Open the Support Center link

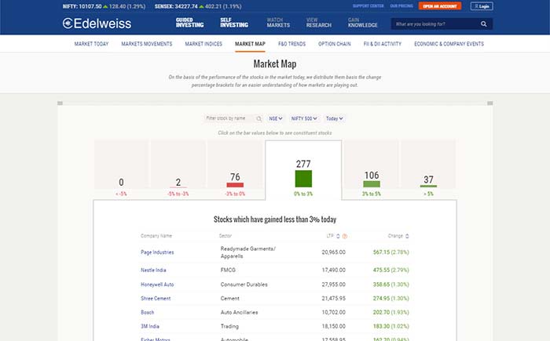368,6
